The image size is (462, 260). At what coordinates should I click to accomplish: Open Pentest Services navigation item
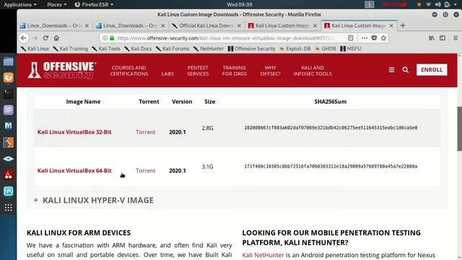tap(198, 71)
